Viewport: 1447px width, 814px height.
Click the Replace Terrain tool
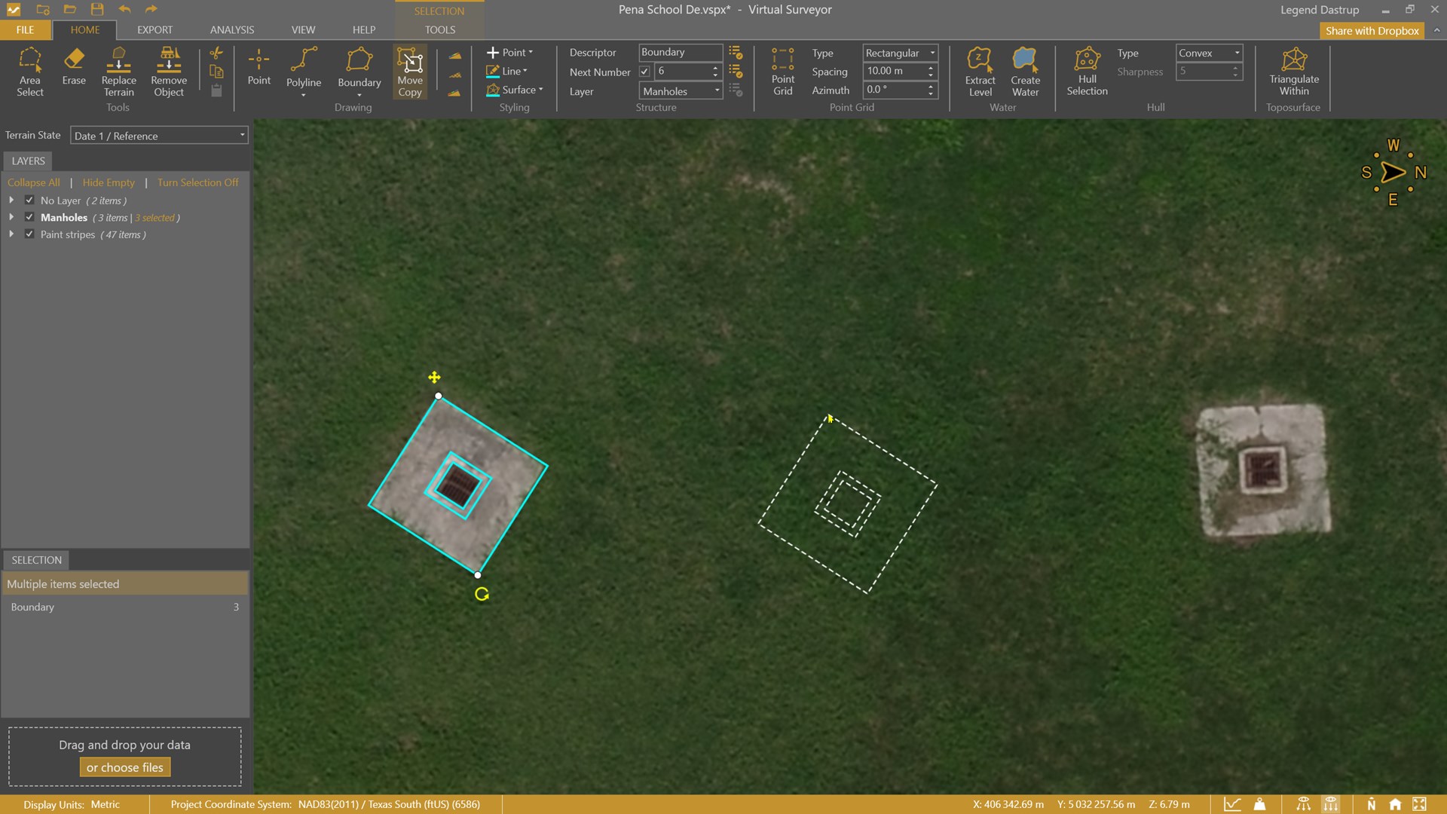point(118,72)
